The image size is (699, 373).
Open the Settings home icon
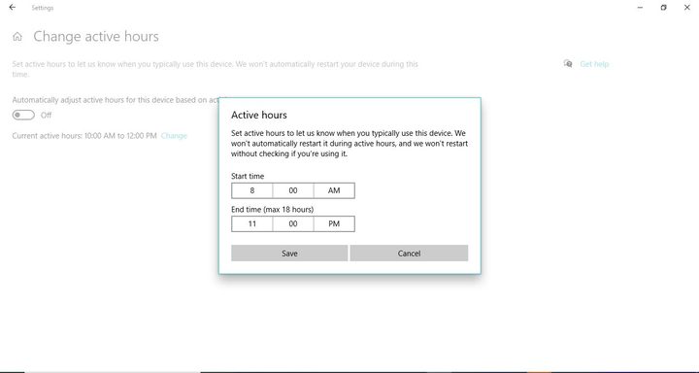pyautogui.click(x=17, y=37)
